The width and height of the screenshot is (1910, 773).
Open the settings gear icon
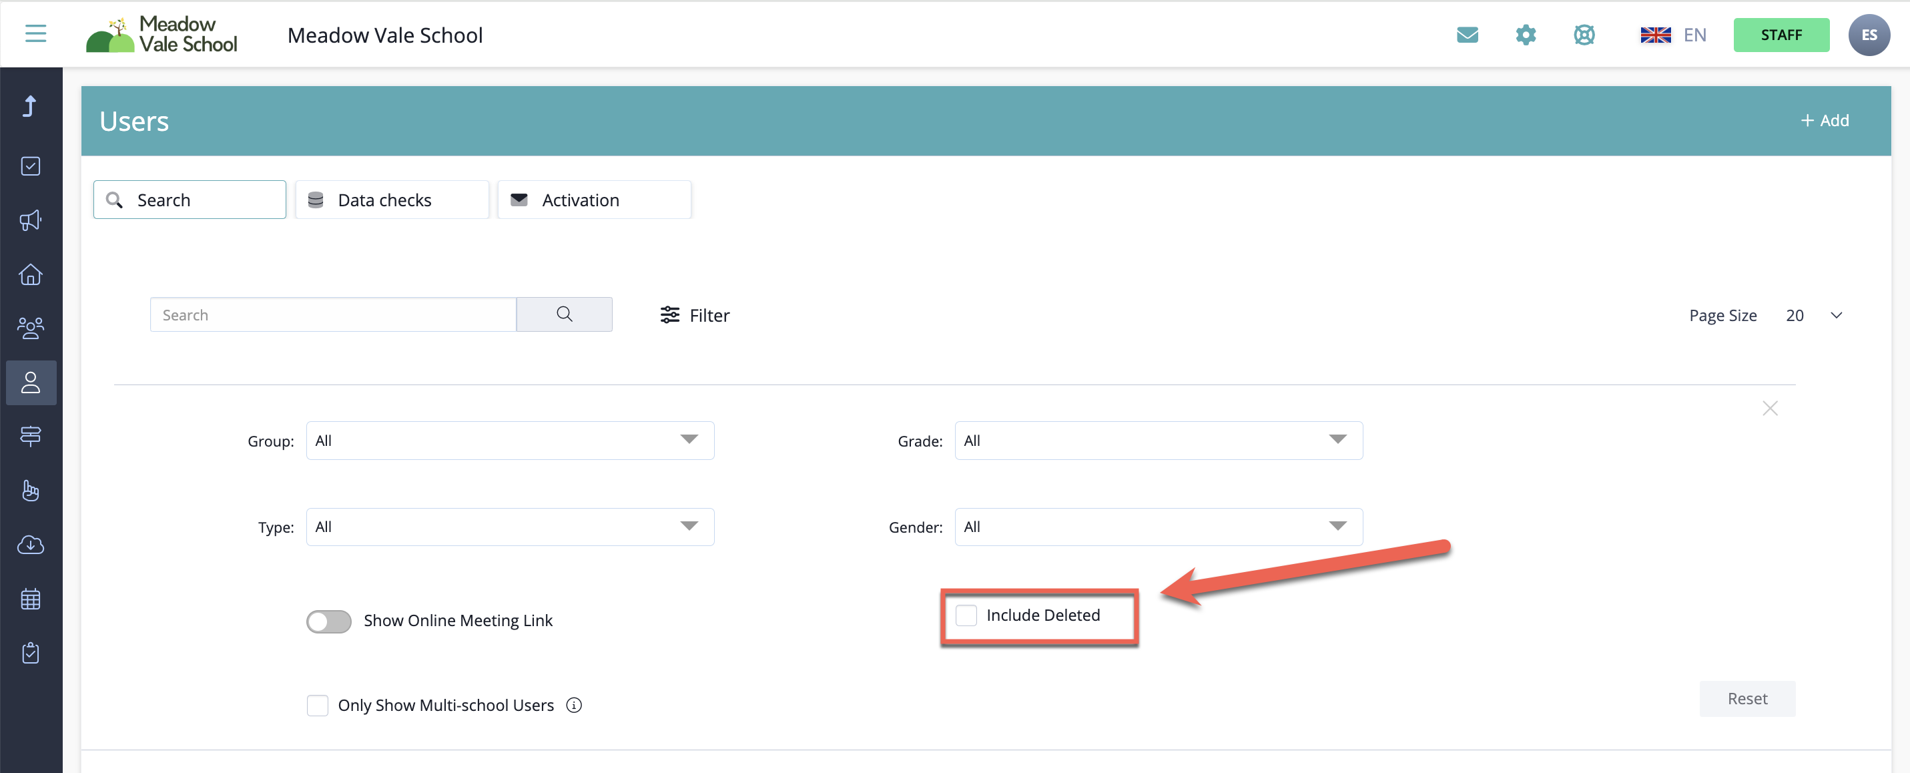click(x=1525, y=35)
